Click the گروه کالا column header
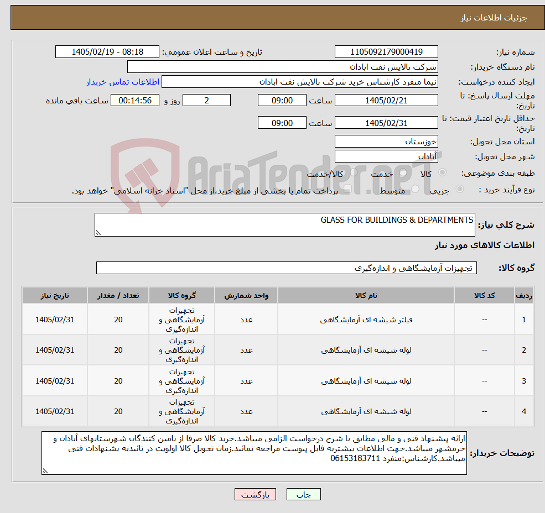545x513 pixels. (182, 295)
